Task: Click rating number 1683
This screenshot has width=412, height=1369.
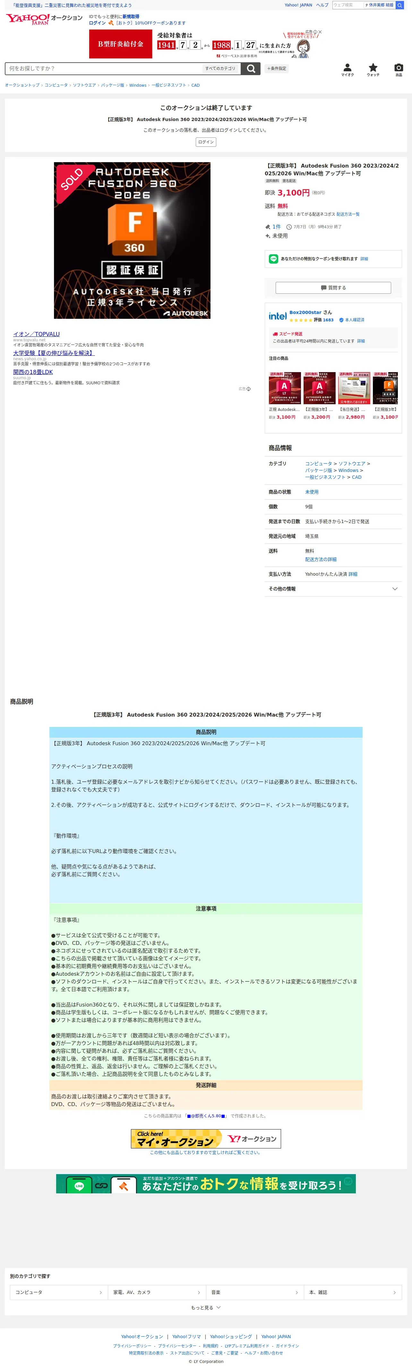Action: point(328,320)
